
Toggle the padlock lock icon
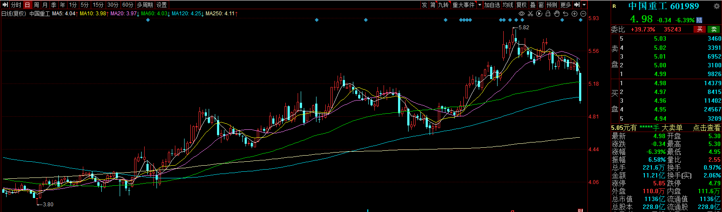point(548,14)
